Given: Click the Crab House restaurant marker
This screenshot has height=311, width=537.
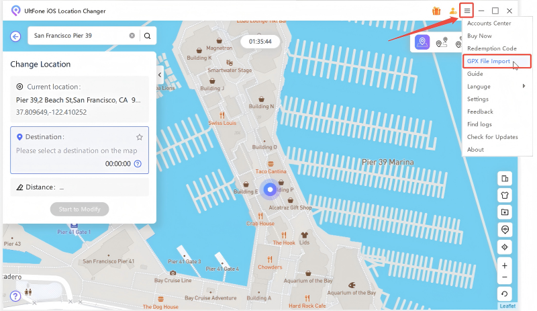Looking at the screenshot, I should 260,216.
